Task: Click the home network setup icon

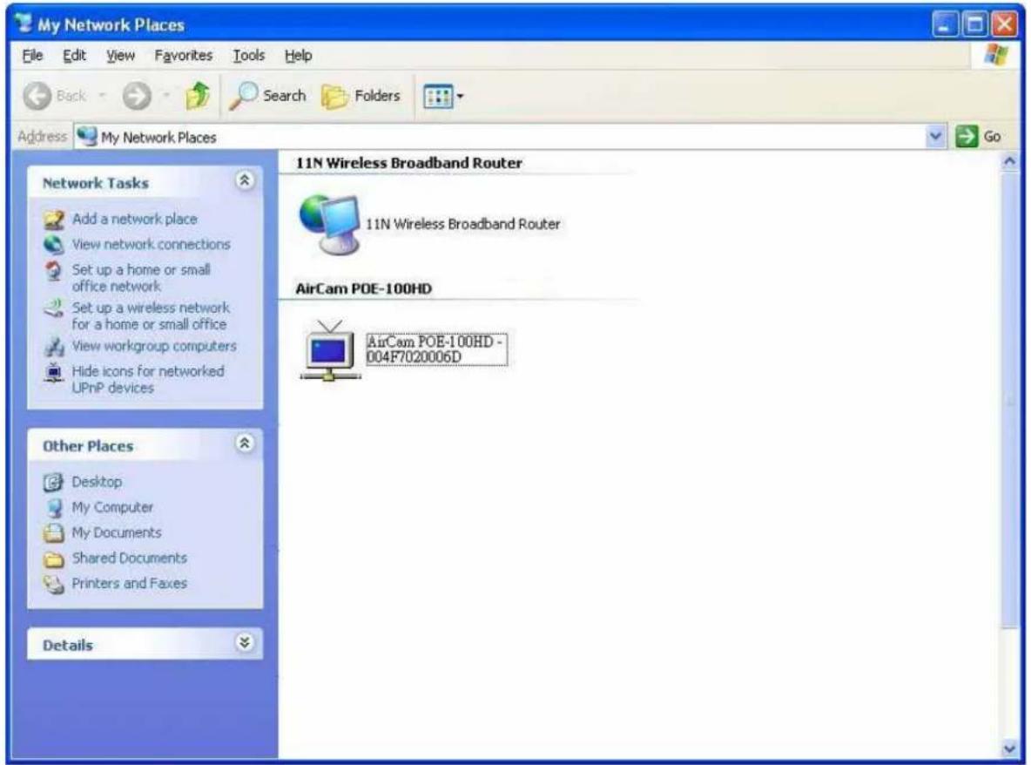Action: (x=54, y=270)
